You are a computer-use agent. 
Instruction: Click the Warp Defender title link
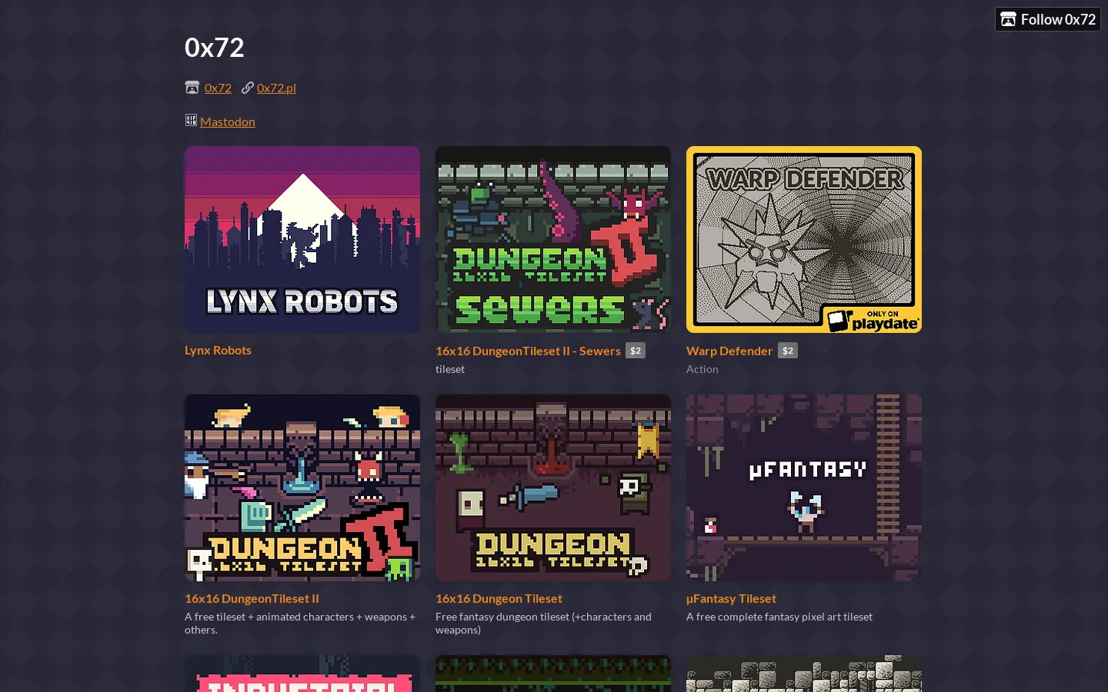[729, 351]
